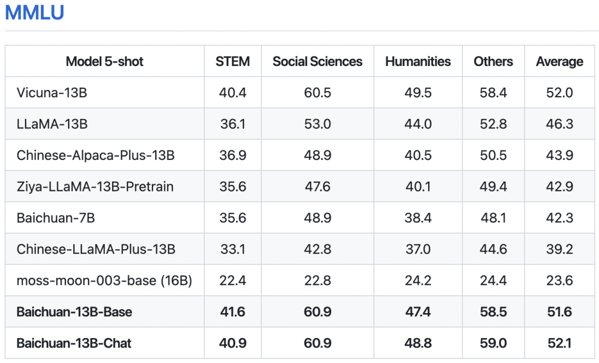This screenshot has height=363, width=599.
Task: Select the moss-moon-003-base (16B) model cell
Action: [104, 281]
